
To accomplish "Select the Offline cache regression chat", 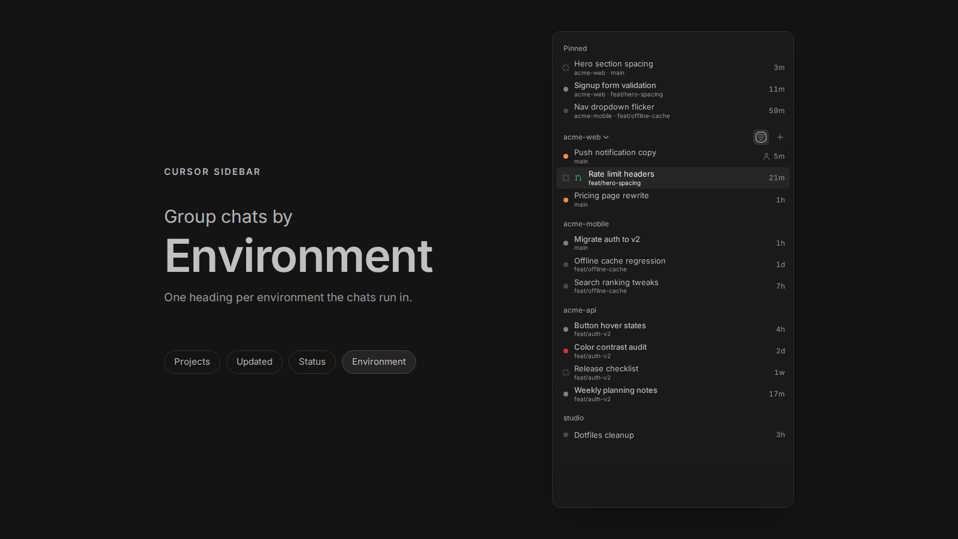I will 673,265.
